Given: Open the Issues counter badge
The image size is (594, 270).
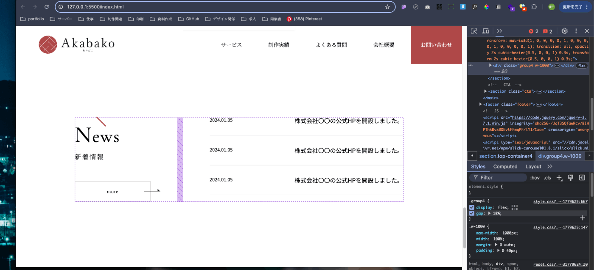Looking at the screenshot, I should 547,31.
